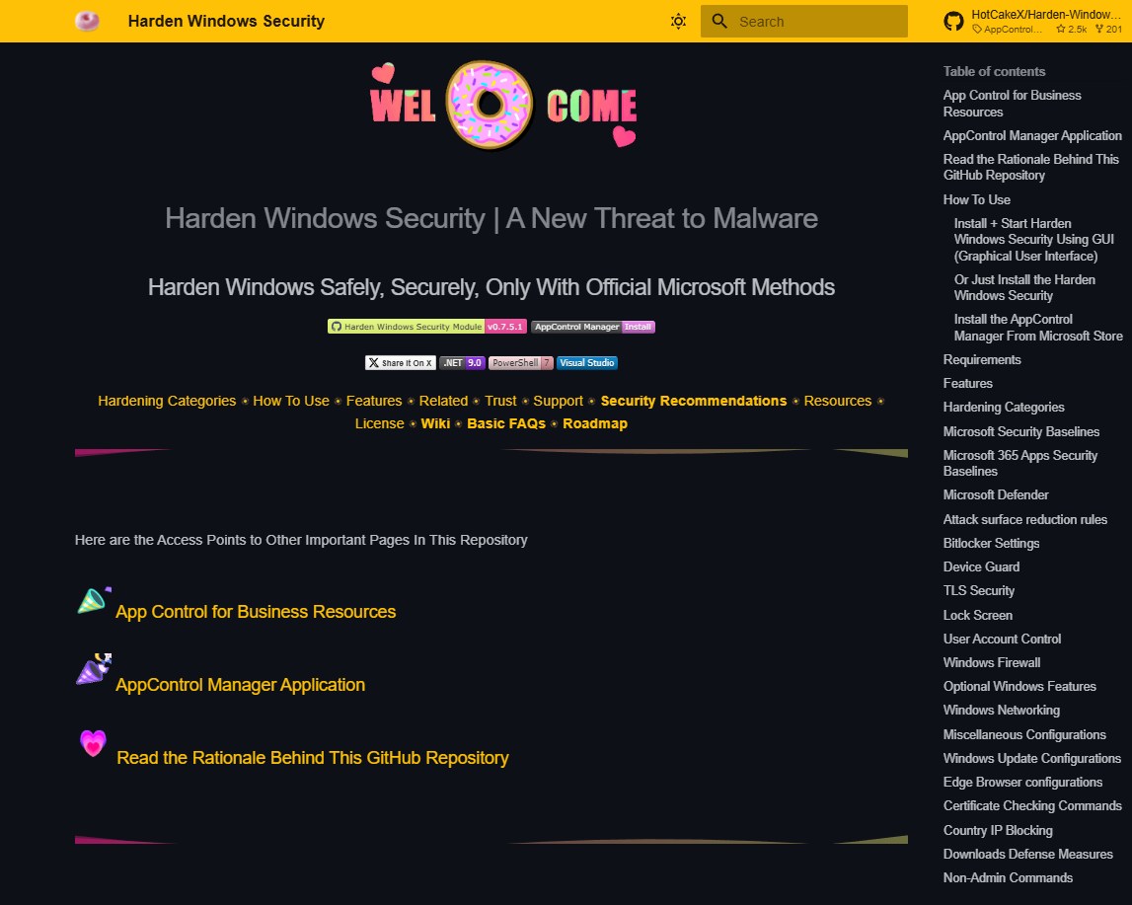Viewport: 1132px width, 905px height.
Task: Click the donut site logo in header
Action: [x=88, y=21]
